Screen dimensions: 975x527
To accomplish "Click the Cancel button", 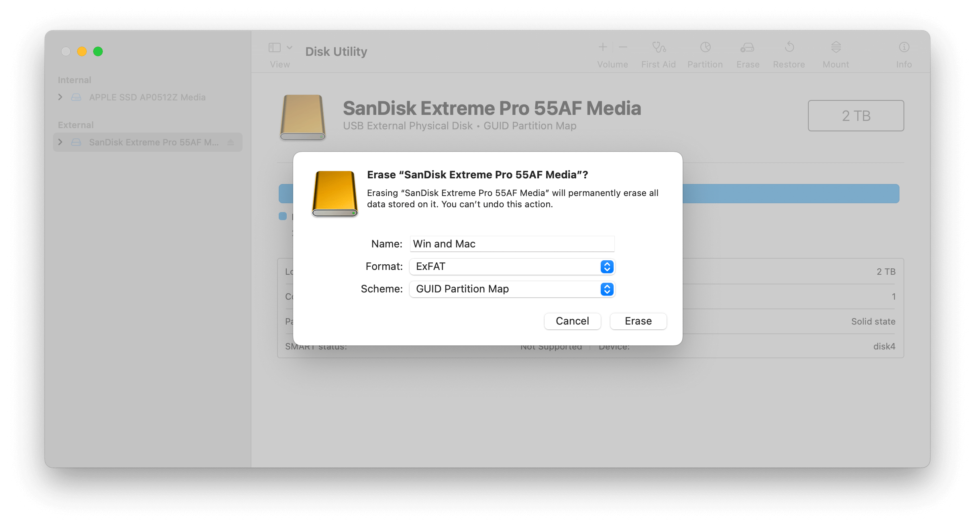I will (572, 321).
